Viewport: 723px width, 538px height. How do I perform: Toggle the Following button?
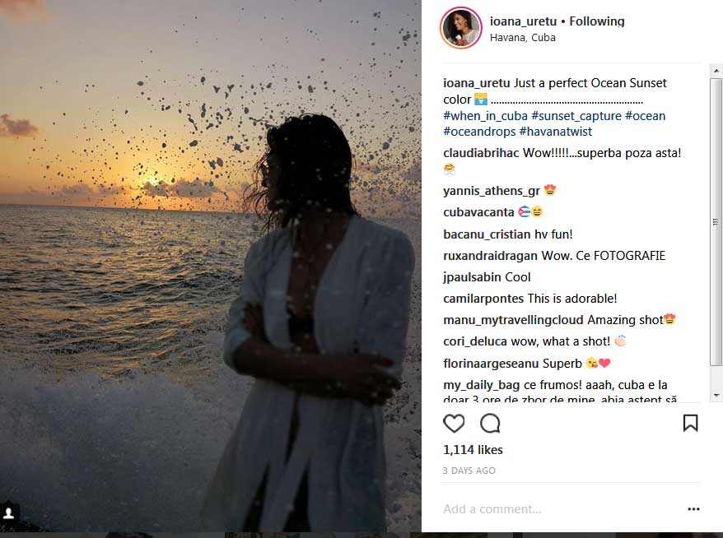point(597,21)
